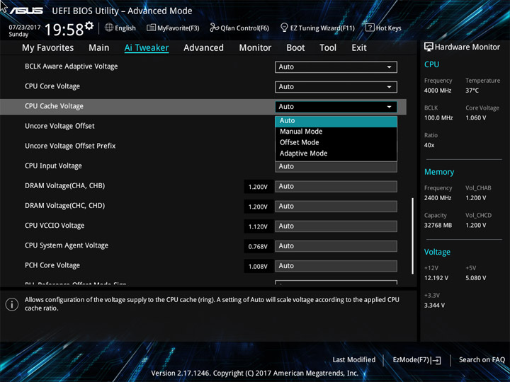Select CPU Input Voltage label

pyautogui.click(x=53, y=166)
